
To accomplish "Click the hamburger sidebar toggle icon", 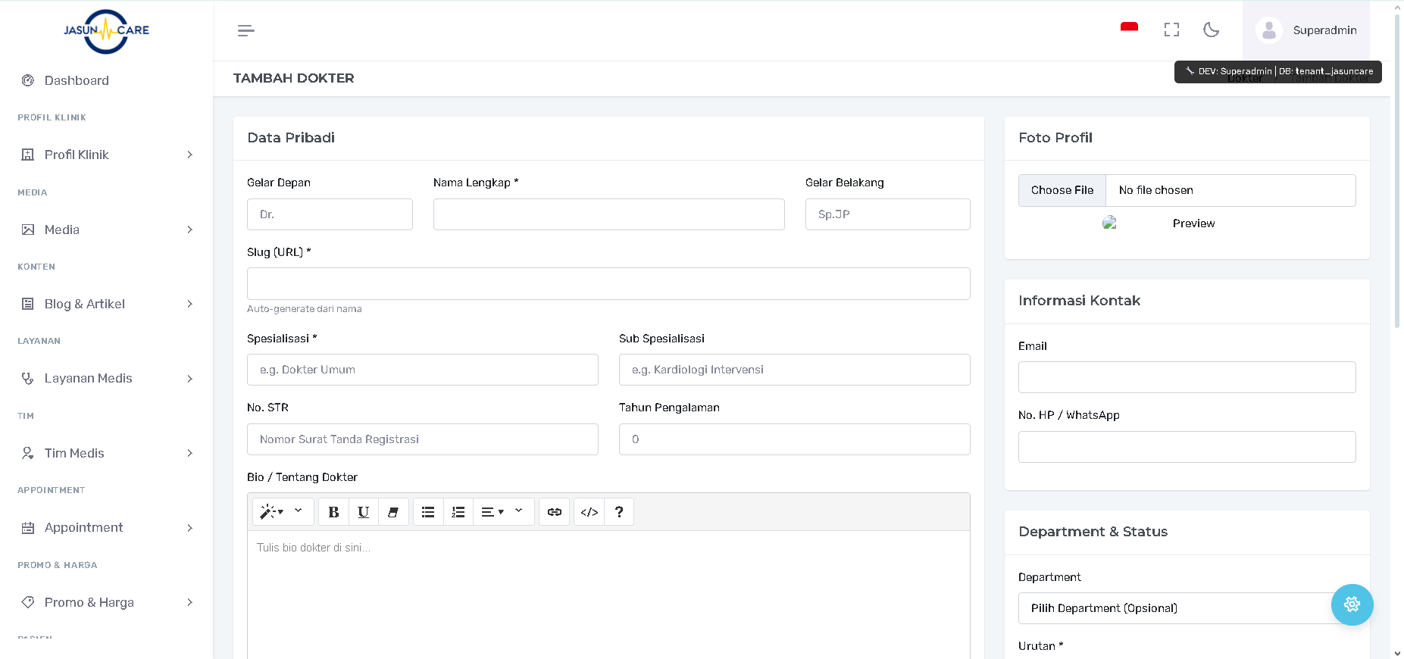I will coord(245,30).
